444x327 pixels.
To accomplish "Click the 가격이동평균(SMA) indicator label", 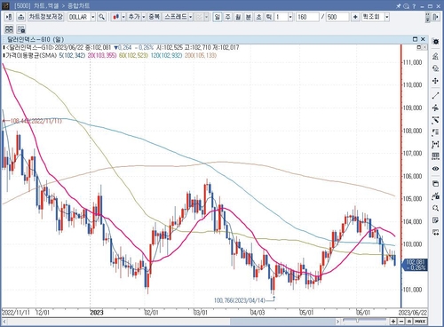I will [31, 55].
